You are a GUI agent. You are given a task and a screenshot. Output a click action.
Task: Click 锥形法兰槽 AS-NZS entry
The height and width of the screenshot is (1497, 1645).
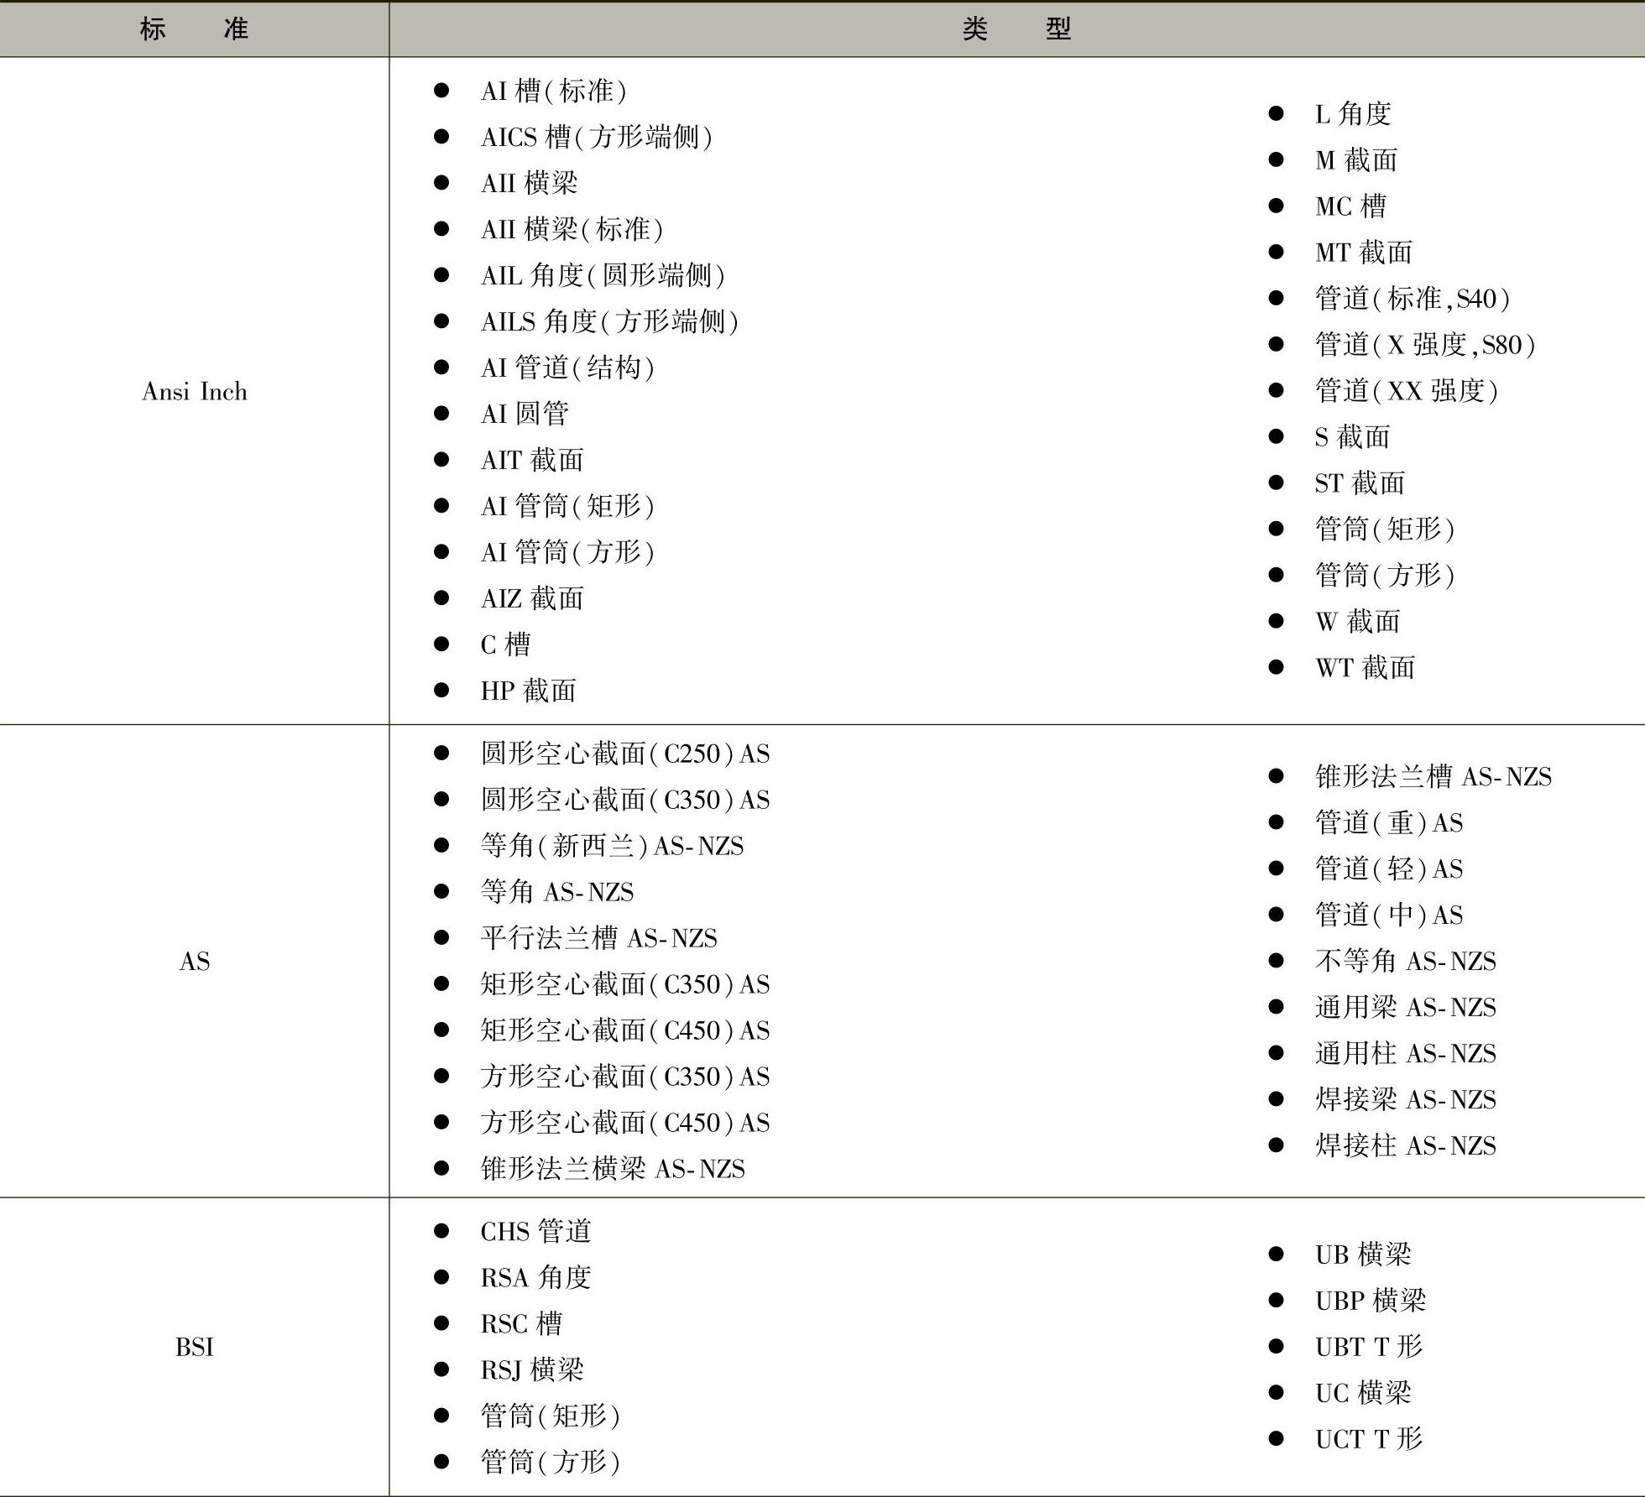click(1433, 776)
